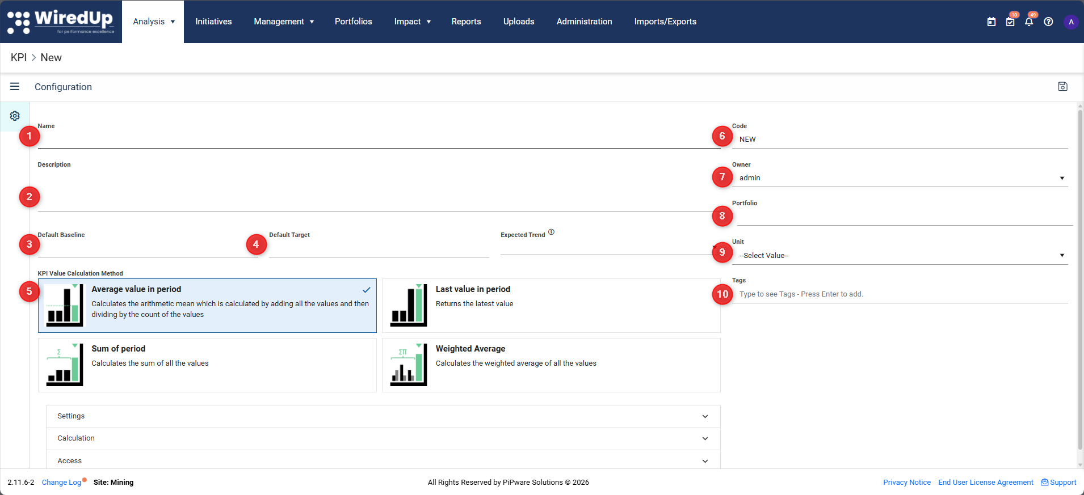This screenshot has width=1084, height=495.
Task: Click the Tags input field
Action: 900,294
